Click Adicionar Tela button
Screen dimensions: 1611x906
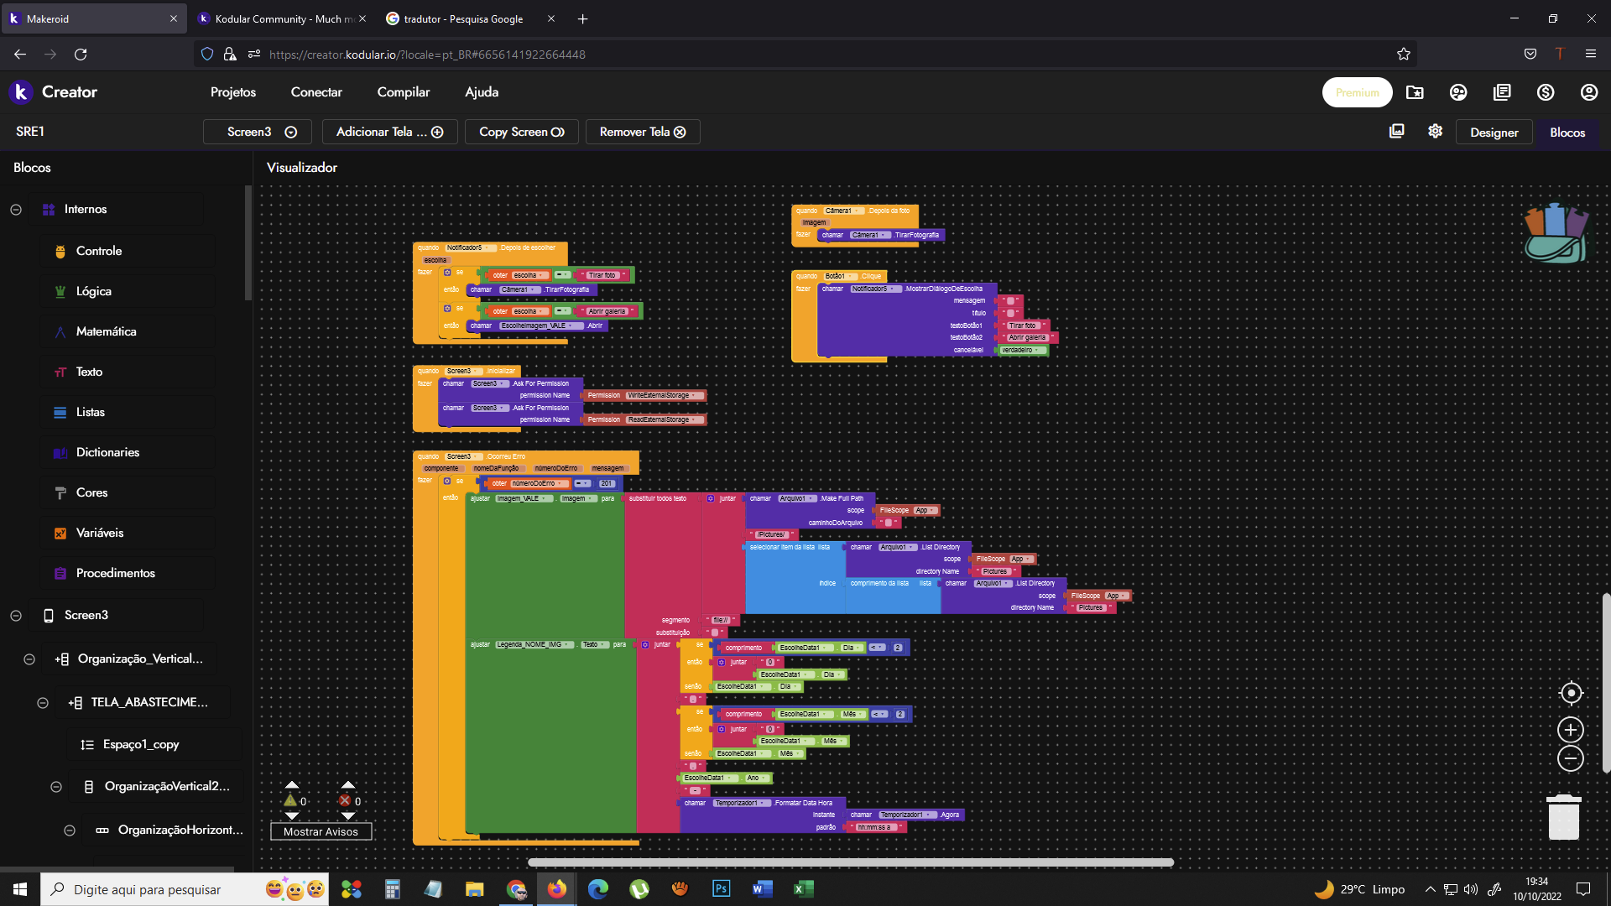tap(389, 132)
